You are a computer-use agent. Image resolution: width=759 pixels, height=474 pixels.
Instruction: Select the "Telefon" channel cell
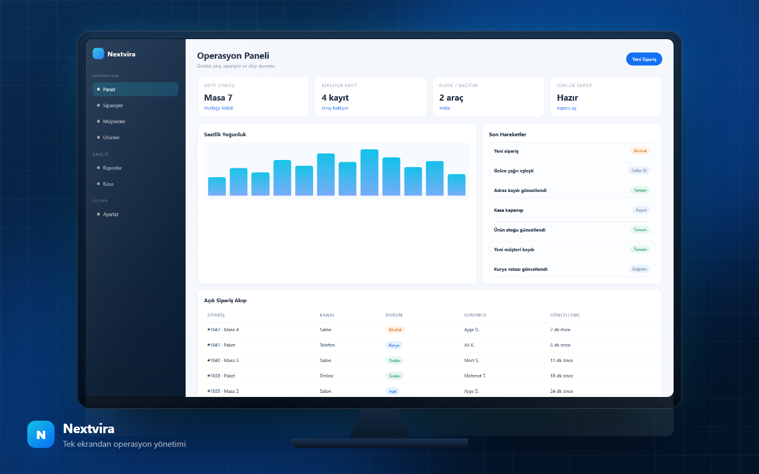[x=327, y=345]
